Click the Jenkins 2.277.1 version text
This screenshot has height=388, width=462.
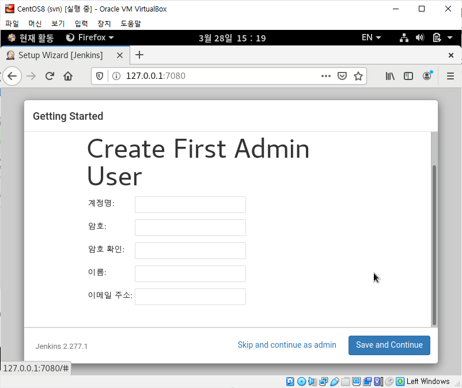[x=61, y=346]
